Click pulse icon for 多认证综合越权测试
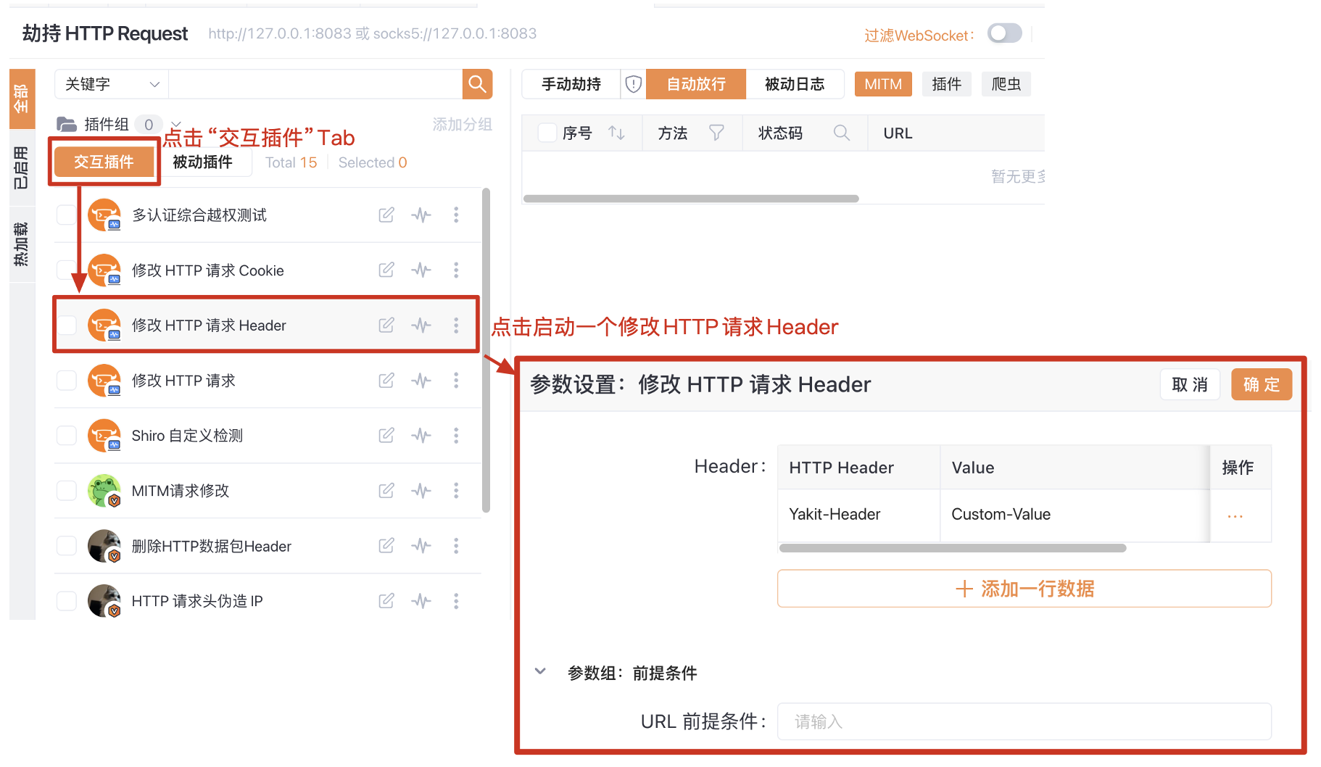This screenshot has height=767, width=1321. tap(421, 215)
